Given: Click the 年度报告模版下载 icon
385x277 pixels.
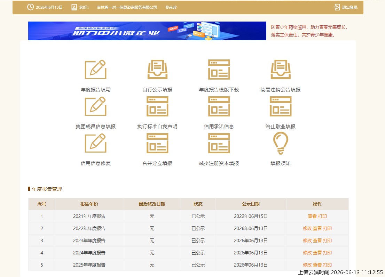Looking at the screenshot, I should [219, 70].
